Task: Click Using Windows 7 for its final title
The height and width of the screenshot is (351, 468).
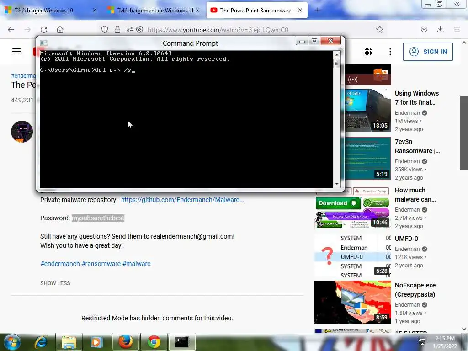Action: (417, 98)
